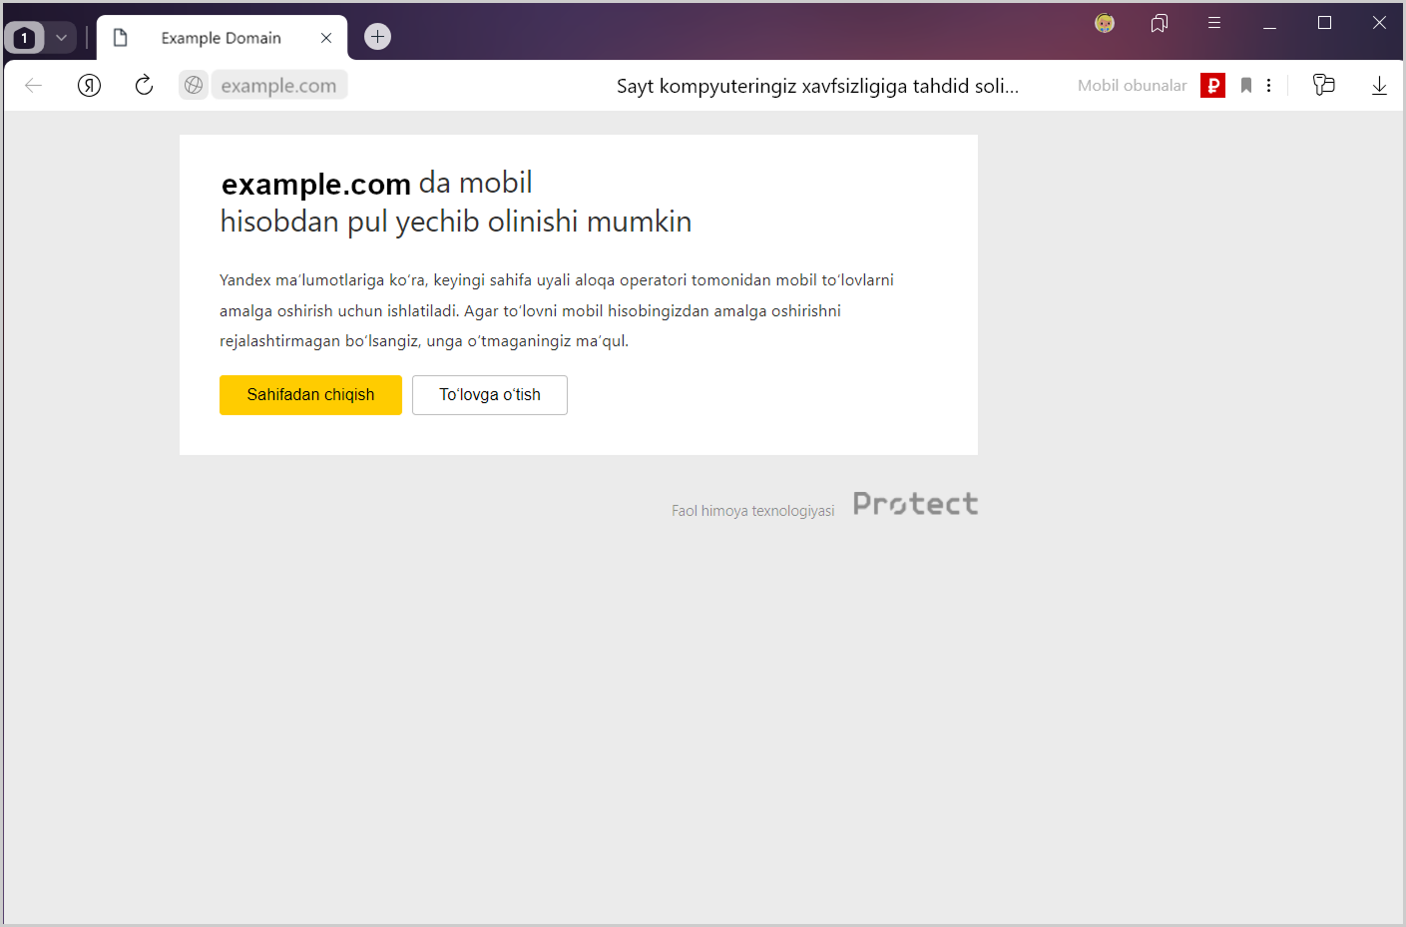Go back with the back arrow
Screen dimensions: 1406x927
[x=33, y=86]
